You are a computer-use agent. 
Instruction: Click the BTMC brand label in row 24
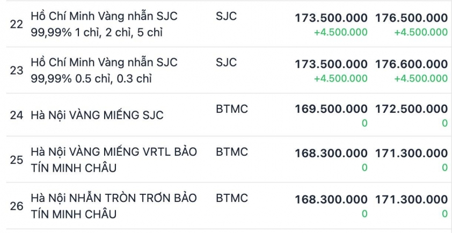tap(232, 109)
